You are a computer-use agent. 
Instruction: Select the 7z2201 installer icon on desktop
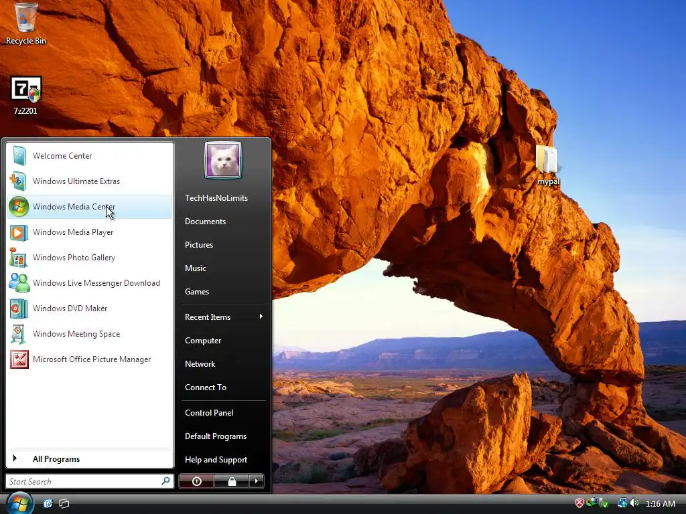25,95
